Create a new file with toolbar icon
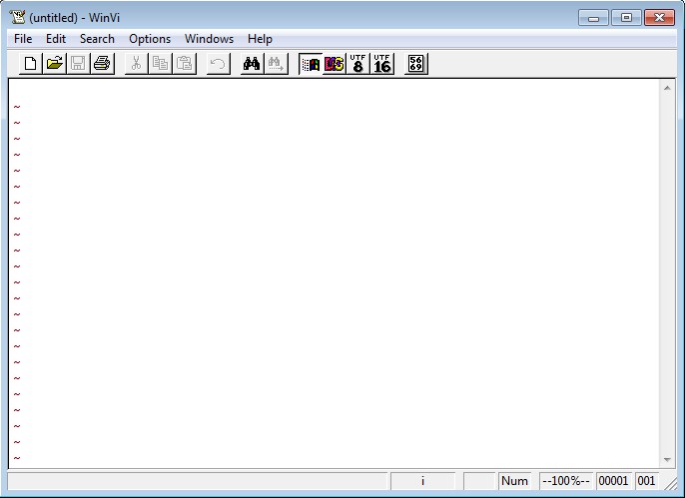685x498 pixels. [x=31, y=64]
